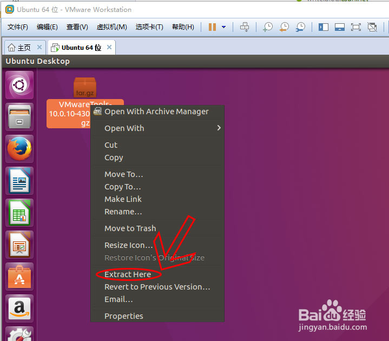389x341 pixels.
Task: Select Copy To… menu entry
Action: [157, 187]
